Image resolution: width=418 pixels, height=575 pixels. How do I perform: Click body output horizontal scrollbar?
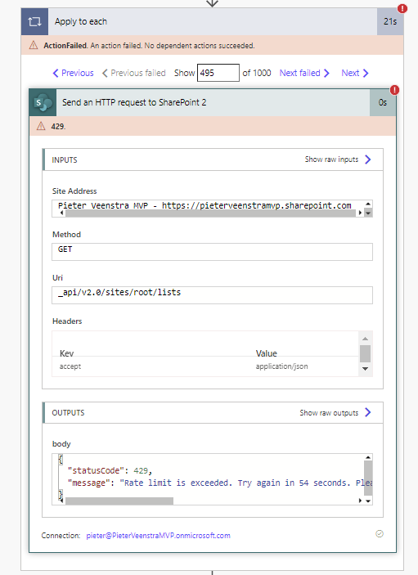point(119,501)
